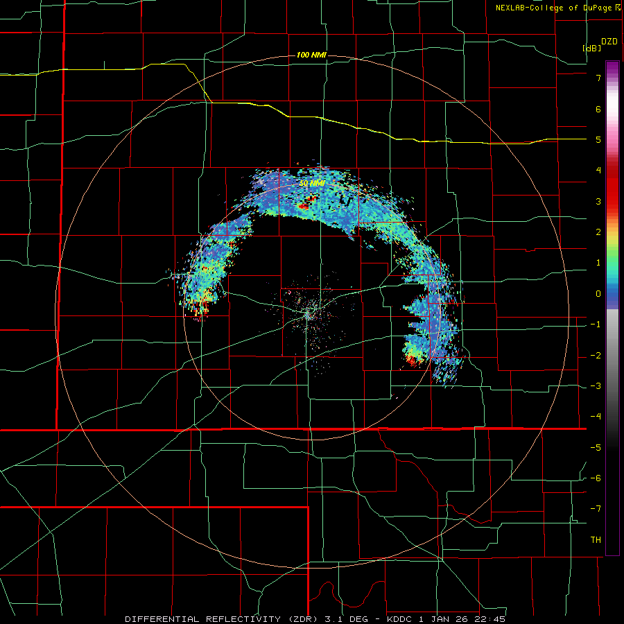624x624 pixels.
Task: Click the 3 value on the color scale
Action: point(598,201)
